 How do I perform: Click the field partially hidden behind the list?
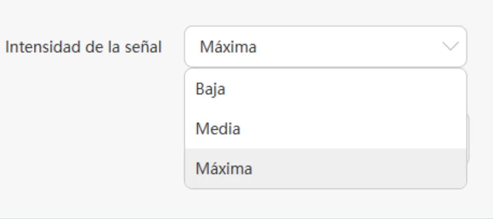(468, 138)
